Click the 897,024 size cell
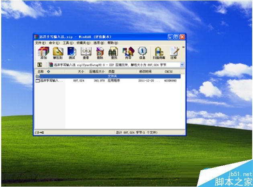 point(79,80)
